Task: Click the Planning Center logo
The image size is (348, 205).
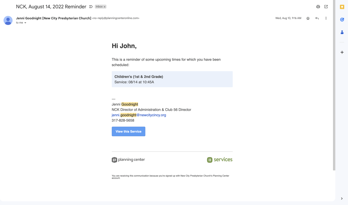Action: [x=128, y=160]
